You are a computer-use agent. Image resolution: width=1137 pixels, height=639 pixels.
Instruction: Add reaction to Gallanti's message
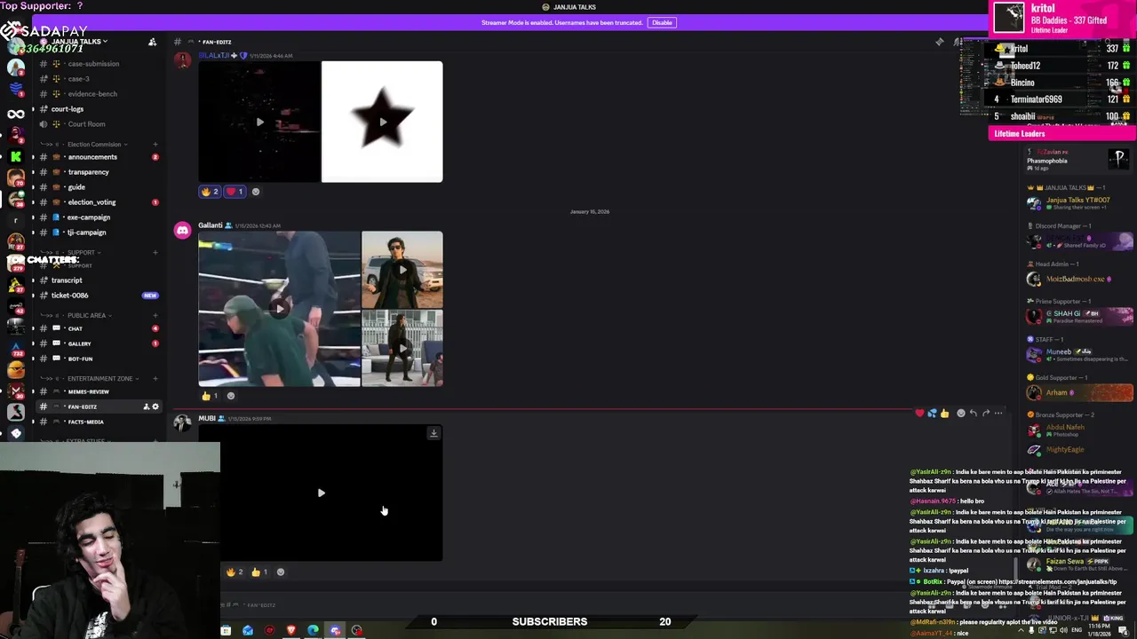coord(231,396)
